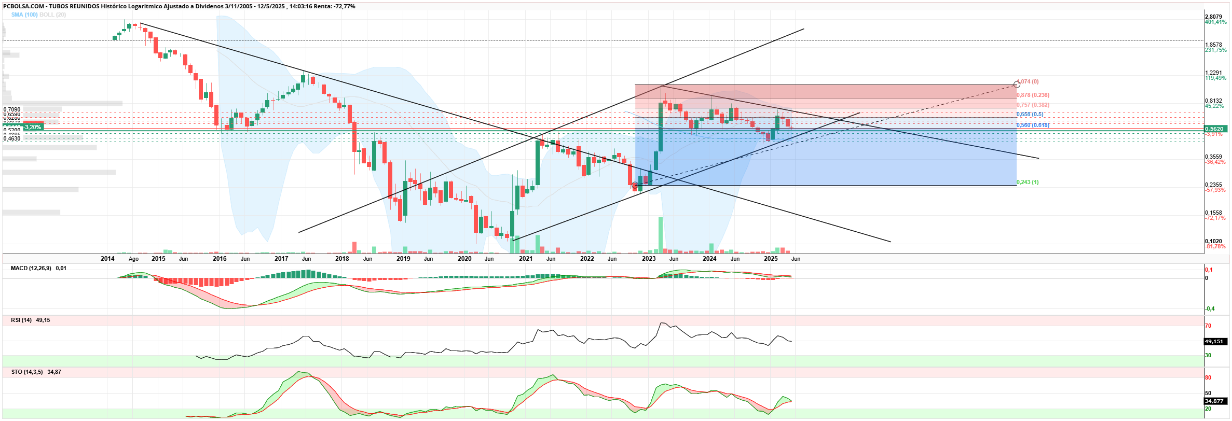
Task: Click the Fibonacci 0,878 (0.236) label
Action: (1033, 95)
